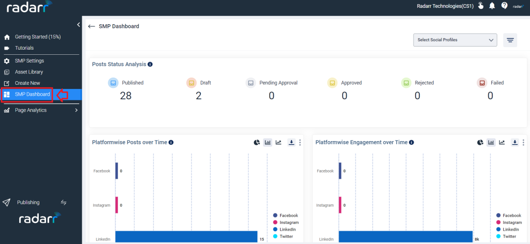Toggle Facebook series in Platformwise Posts legend
Image resolution: width=530 pixels, height=244 pixels.
285,216
